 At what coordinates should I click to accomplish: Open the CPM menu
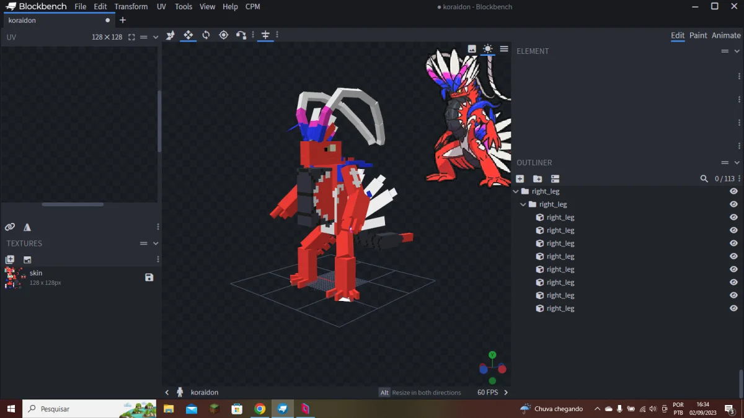(x=253, y=7)
